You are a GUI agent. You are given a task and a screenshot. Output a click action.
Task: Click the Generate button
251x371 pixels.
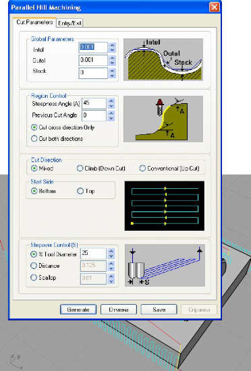tap(78, 310)
